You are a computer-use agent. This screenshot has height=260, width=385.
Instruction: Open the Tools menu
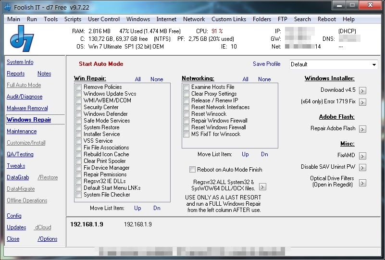(50, 19)
